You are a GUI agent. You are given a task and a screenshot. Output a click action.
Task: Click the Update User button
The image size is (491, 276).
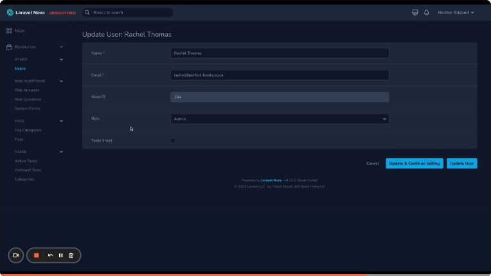pos(462,163)
